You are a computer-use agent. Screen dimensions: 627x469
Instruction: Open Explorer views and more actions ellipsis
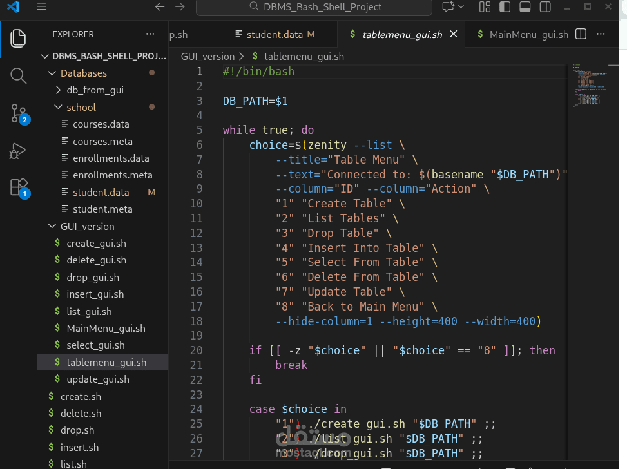tap(150, 34)
